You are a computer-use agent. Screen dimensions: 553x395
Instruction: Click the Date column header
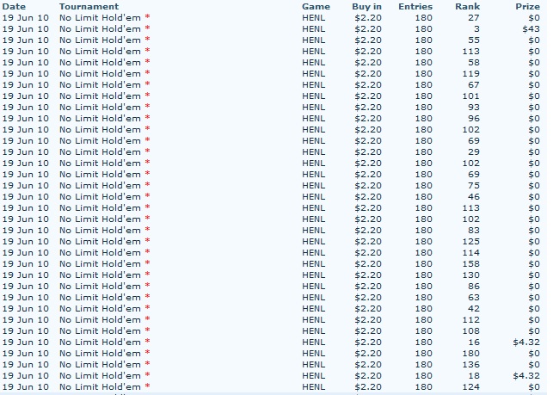click(x=14, y=6)
